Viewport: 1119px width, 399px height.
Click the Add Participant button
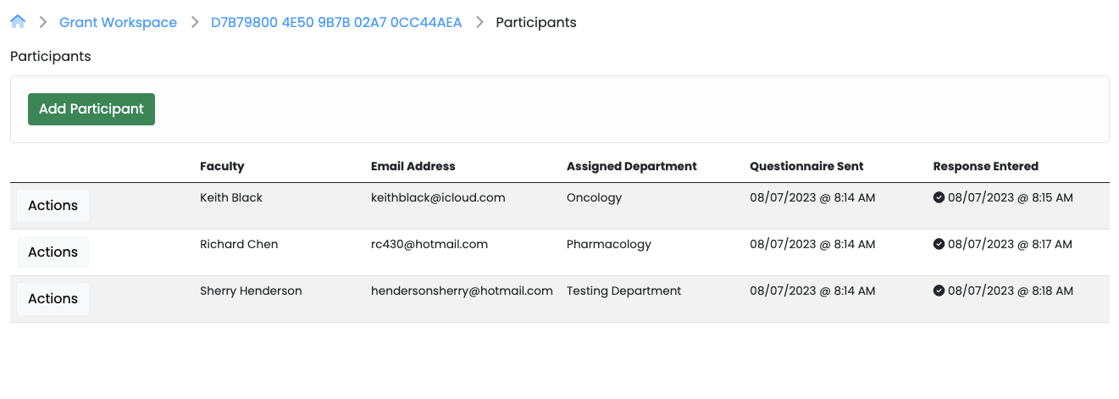(91, 109)
